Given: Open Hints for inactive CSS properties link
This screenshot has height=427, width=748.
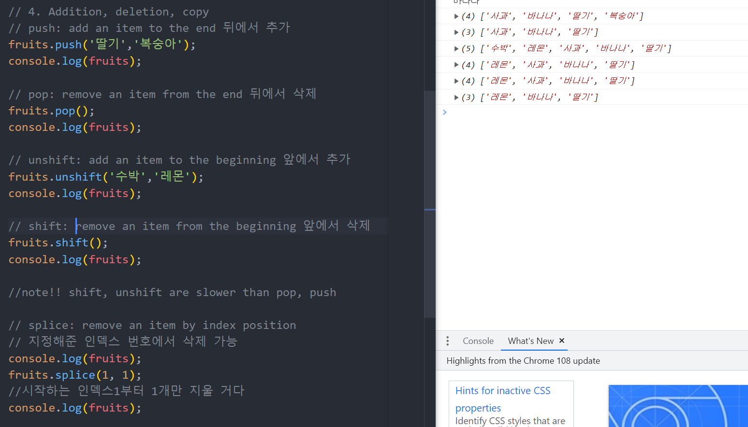Looking at the screenshot, I should point(503,399).
